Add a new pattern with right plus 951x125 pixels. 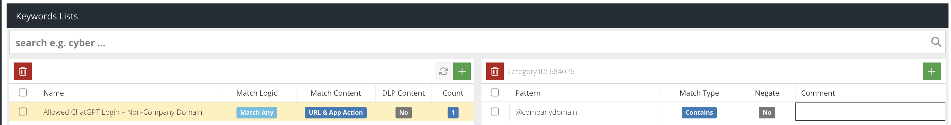tap(932, 71)
